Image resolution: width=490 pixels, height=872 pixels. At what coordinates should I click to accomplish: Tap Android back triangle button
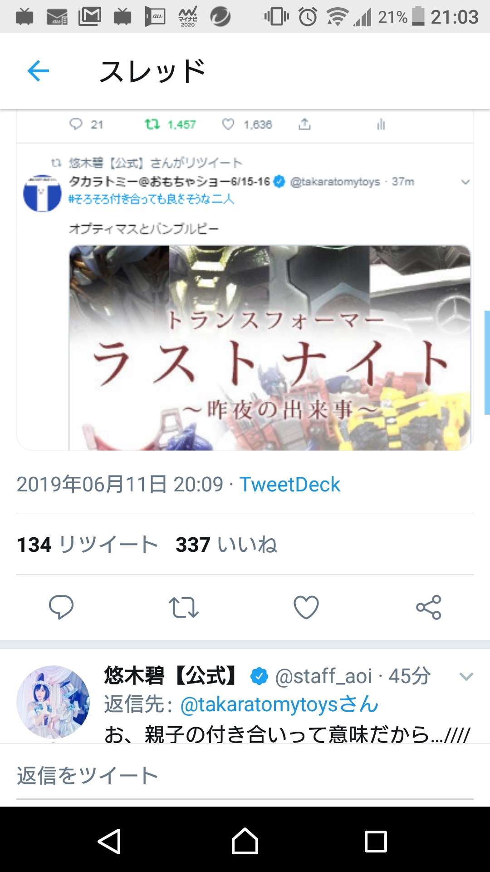[x=110, y=841]
